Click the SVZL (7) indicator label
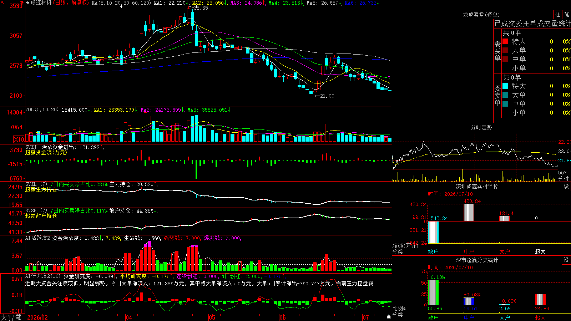The image size is (571, 321). click(36, 184)
